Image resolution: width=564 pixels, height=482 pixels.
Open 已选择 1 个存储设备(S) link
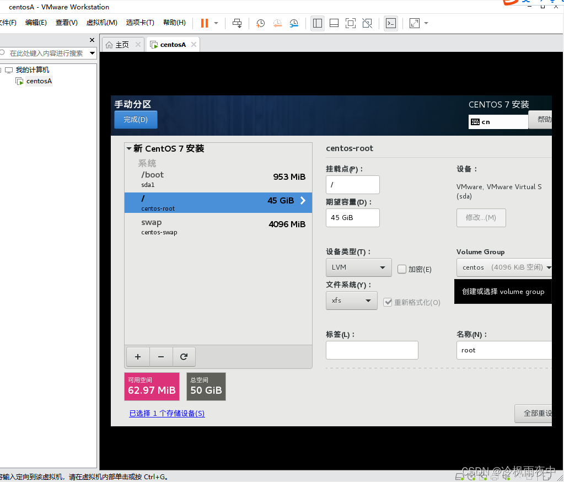(x=167, y=413)
